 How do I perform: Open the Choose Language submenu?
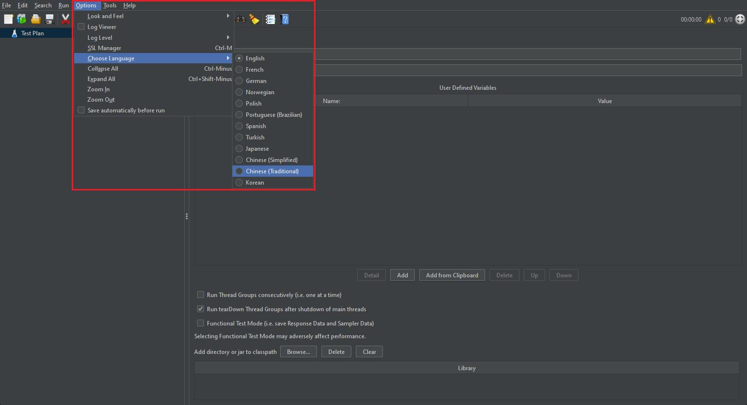(153, 58)
